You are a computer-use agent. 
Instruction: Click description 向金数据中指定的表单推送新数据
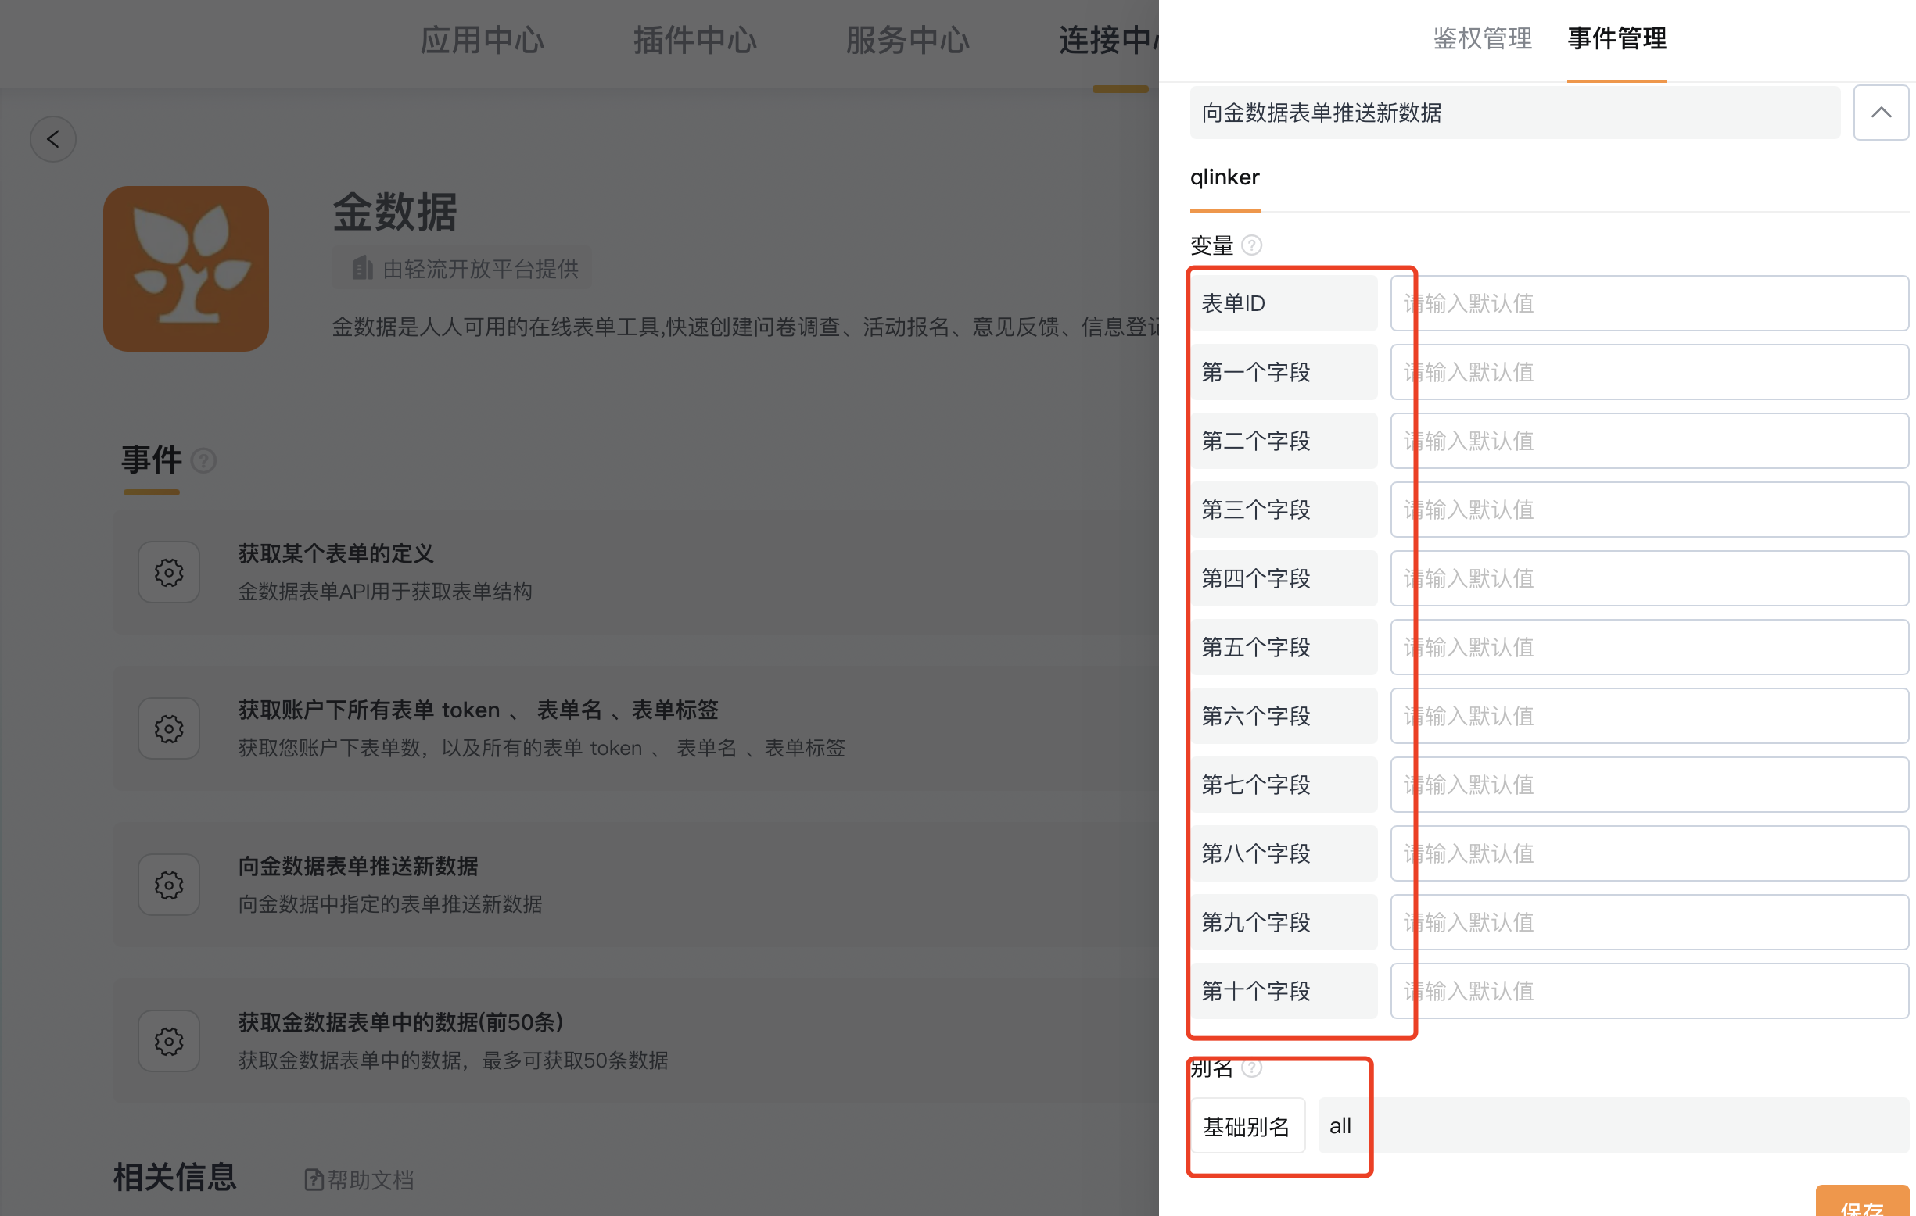tap(391, 904)
